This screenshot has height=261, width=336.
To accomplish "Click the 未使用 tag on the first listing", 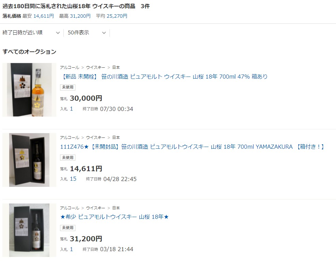I will (x=68, y=87).
